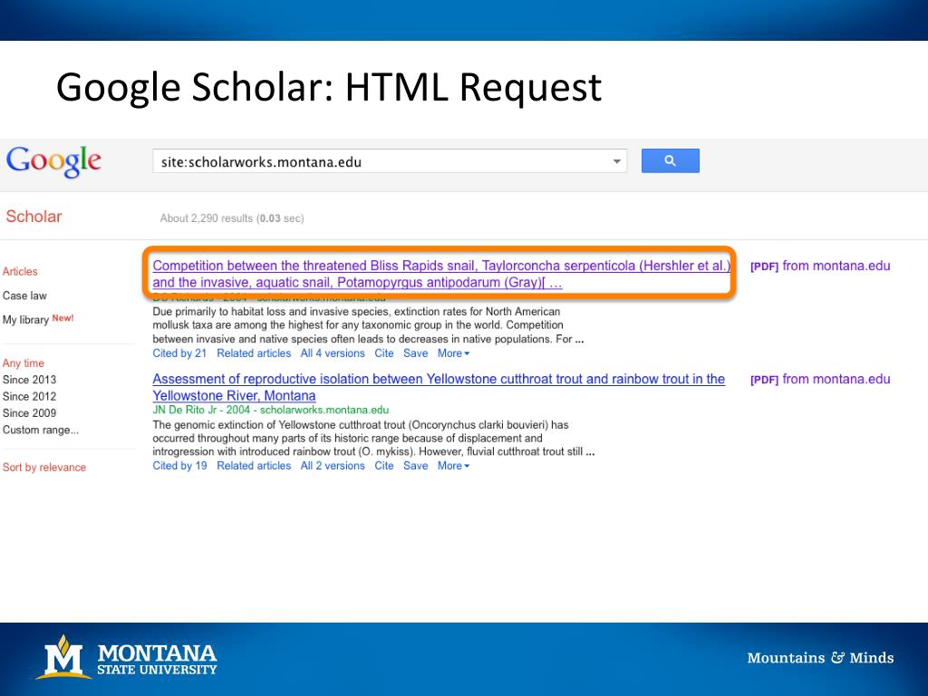
Task: View All 4 versions link
Action: point(333,353)
